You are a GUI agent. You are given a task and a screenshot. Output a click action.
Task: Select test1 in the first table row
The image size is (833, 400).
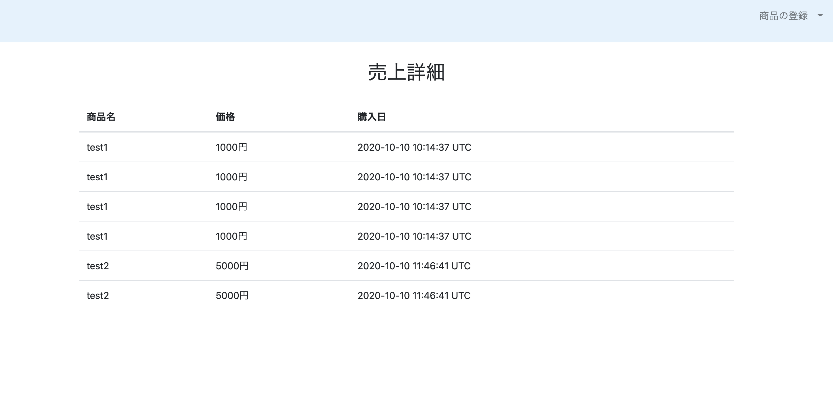97,147
